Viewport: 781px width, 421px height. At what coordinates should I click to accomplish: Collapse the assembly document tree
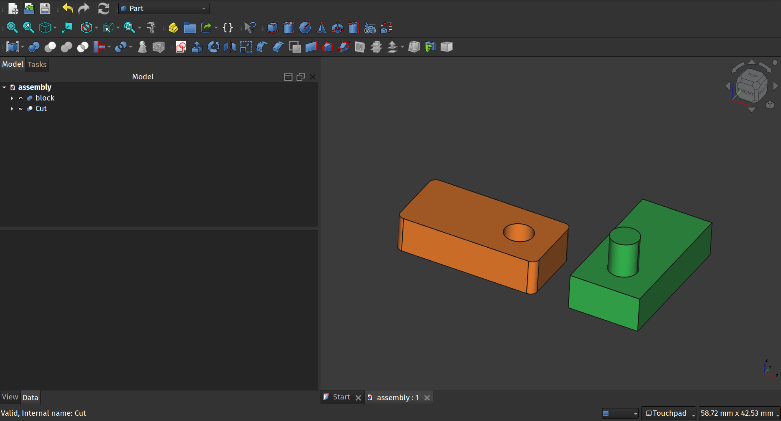4,87
